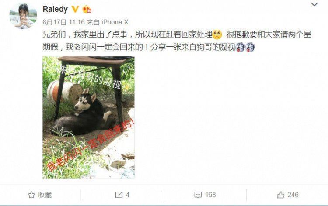
Task: Click the post text body
Action: [x=177, y=41]
